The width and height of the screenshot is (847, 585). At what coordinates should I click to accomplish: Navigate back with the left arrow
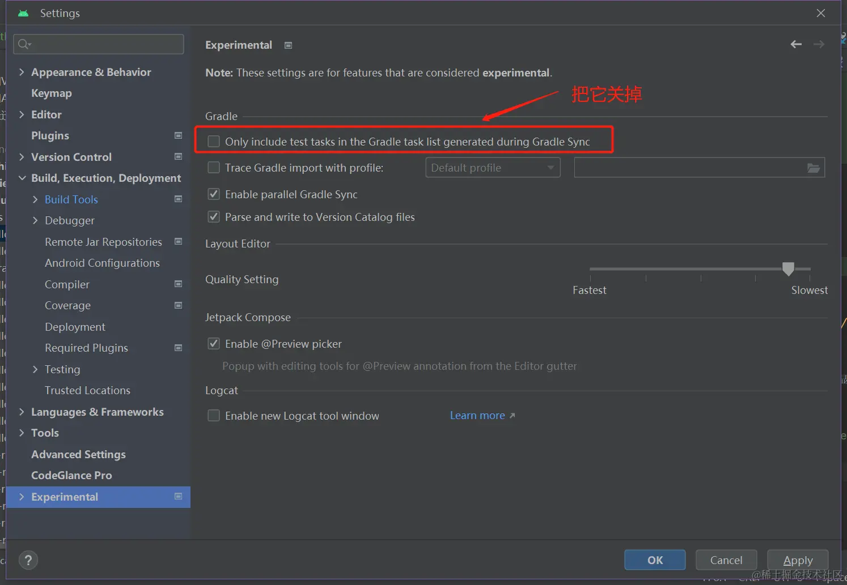[796, 44]
